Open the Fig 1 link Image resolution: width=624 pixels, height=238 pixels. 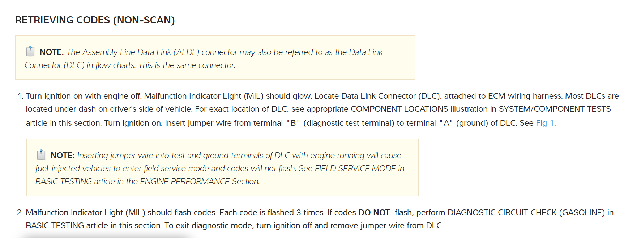[x=545, y=123]
